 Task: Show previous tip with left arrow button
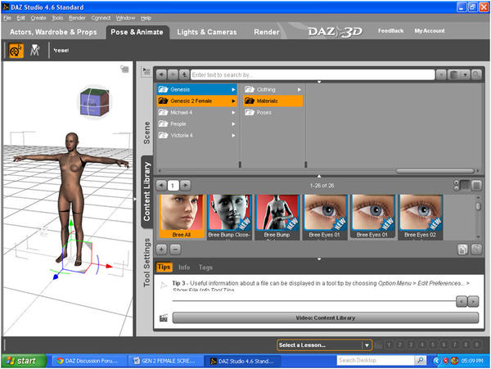[x=462, y=301]
